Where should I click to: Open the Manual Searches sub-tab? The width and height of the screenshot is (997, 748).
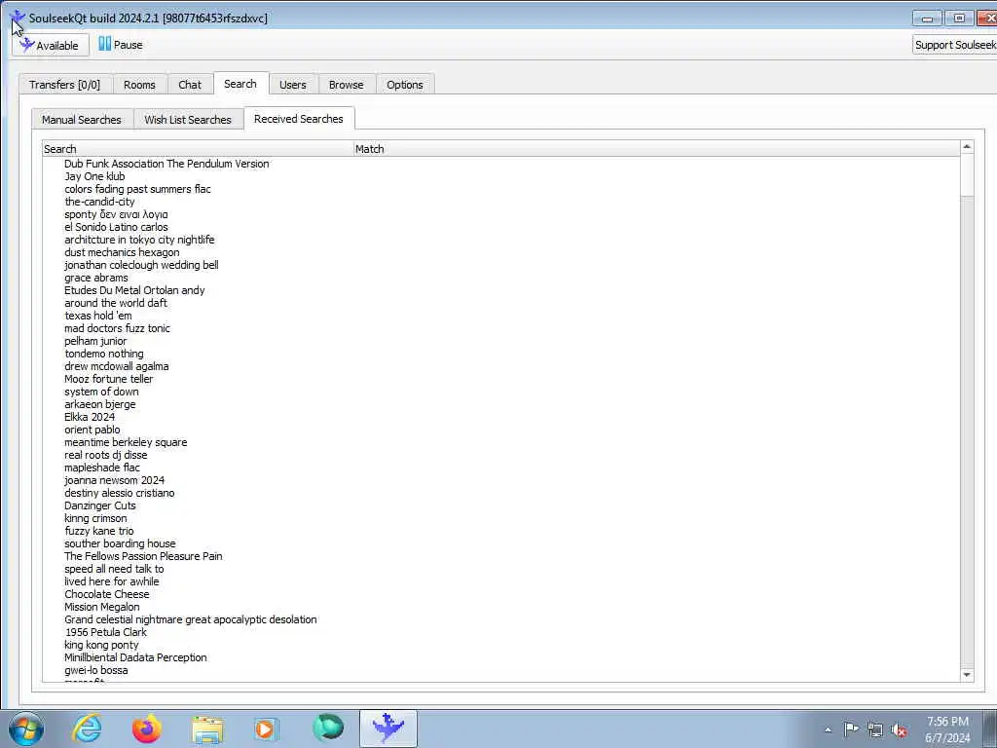point(82,120)
